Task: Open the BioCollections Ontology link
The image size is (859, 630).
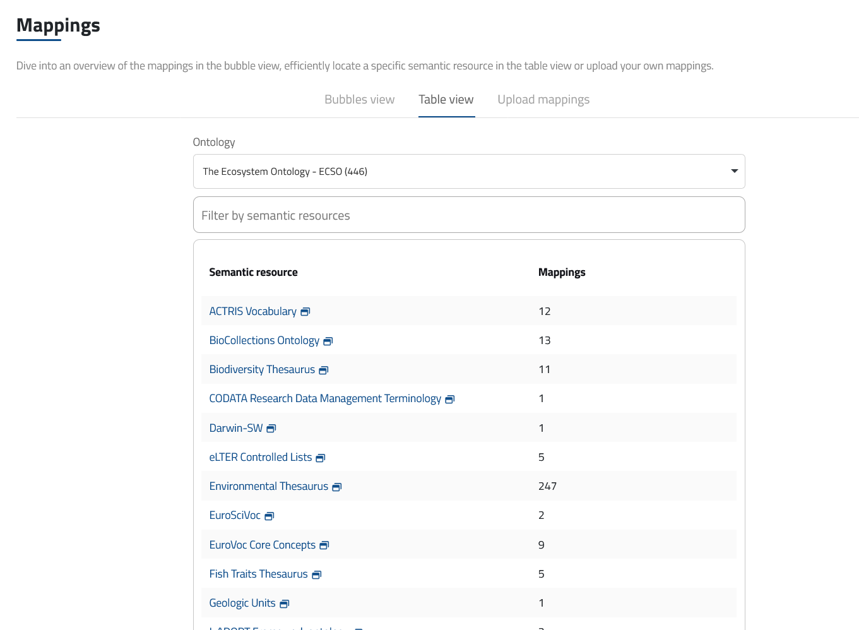Action: click(x=264, y=340)
